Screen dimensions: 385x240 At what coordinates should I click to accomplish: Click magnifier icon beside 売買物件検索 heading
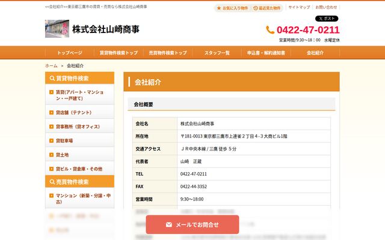point(52,182)
